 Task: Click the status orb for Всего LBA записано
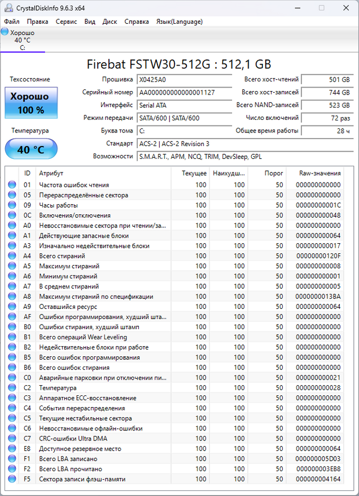[12, 459]
